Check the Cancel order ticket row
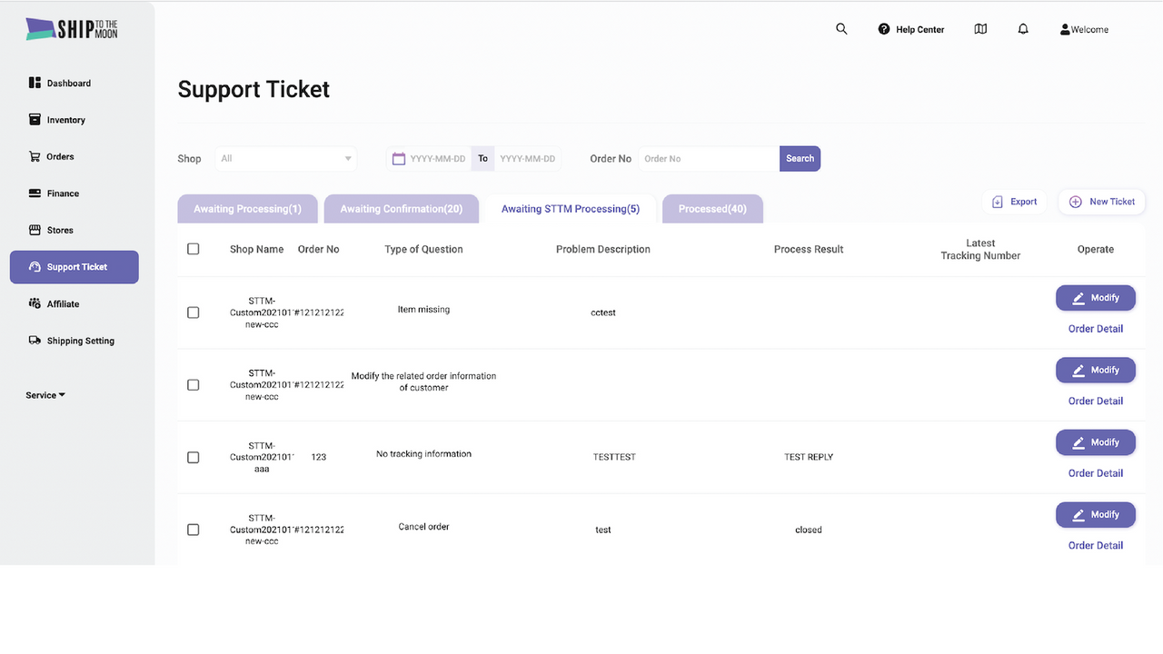The height and width of the screenshot is (654, 1163). (193, 529)
